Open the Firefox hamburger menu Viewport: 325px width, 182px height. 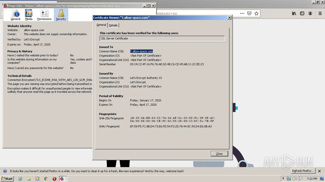(320, 13)
